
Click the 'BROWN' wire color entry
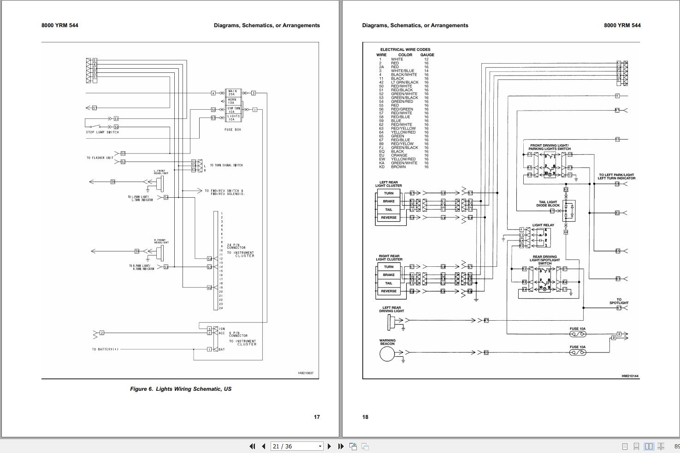[398, 167]
